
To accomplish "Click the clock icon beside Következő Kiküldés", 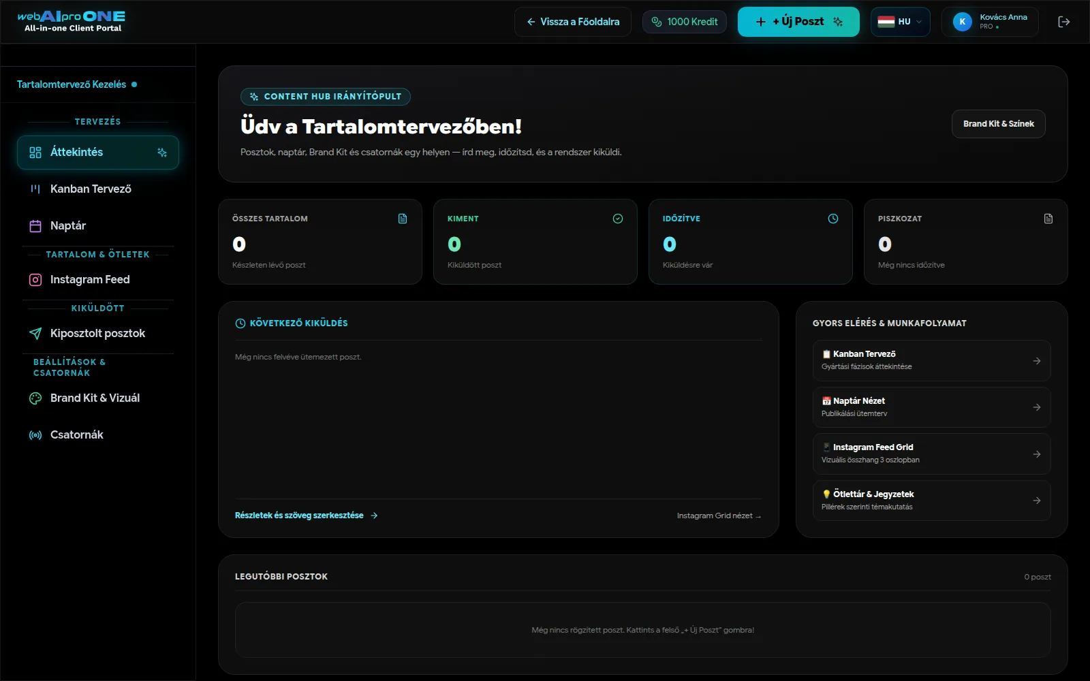I will [240, 323].
